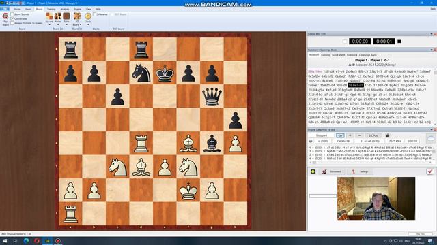Click the white bishop on d3
This screenshot has height=245, width=437.
pyautogui.click(x=141, y=167)
